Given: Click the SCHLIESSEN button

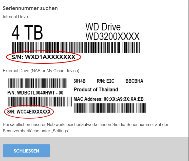Looking at the screenshot, I should tap(26, 151).
